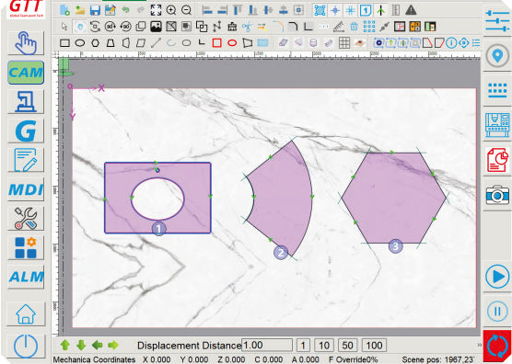Toggle the grid snap mesh button
512x364 pixels.
[320, 10]
